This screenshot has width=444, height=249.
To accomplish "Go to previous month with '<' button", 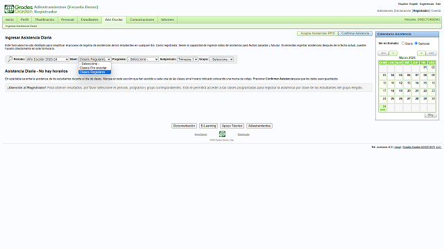I will [393, 53].
